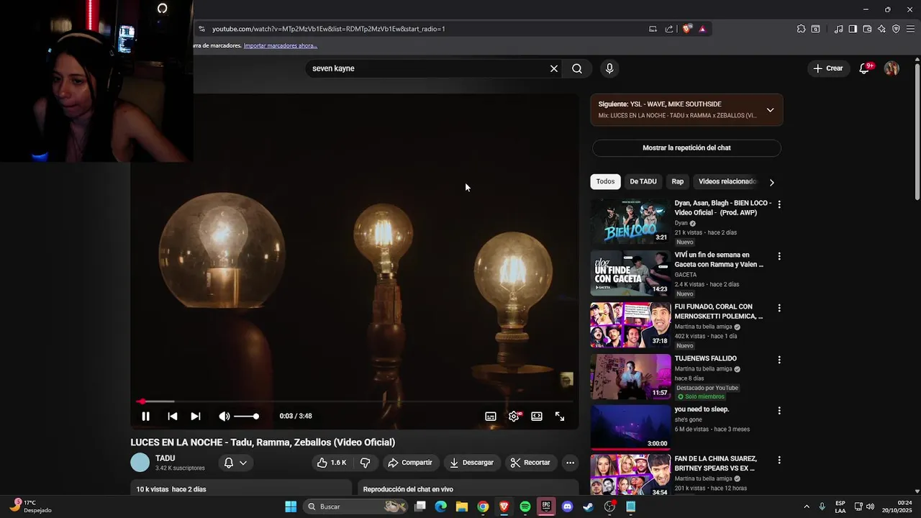This screenshot has width=921, height=518.
Task: Open options for FAN DE LA CHINA SUAREZ
Action: (x=779, y=460)
